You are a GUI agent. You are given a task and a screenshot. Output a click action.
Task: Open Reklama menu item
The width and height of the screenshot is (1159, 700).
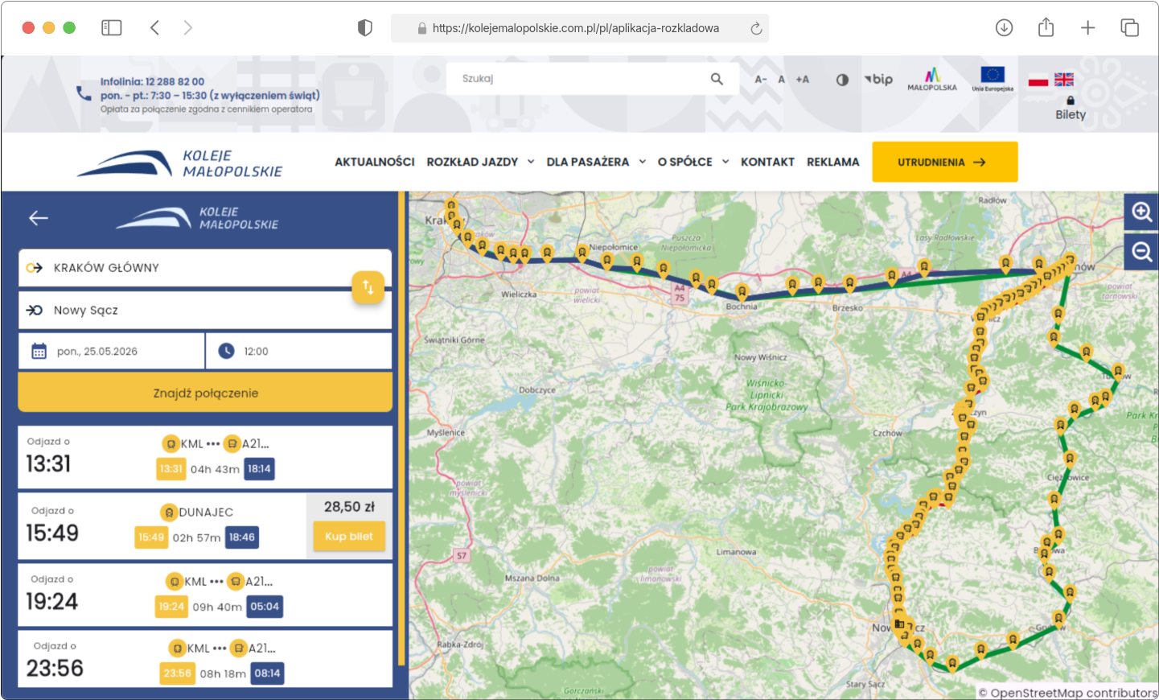click(x=833, y=162)
